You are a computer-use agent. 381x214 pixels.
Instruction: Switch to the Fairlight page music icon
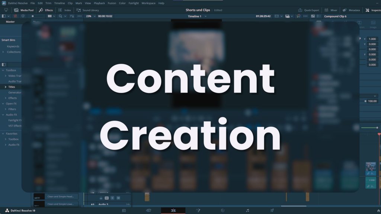(x=247, y=210)
